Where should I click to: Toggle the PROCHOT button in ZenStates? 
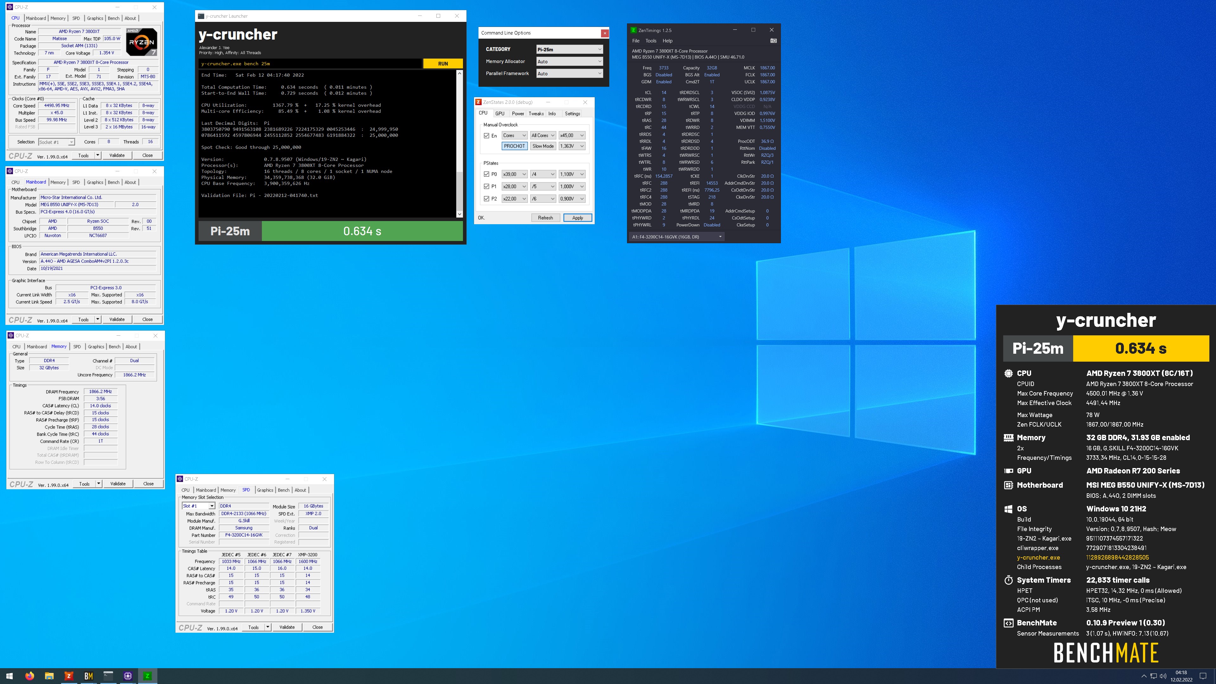(514, 146)
